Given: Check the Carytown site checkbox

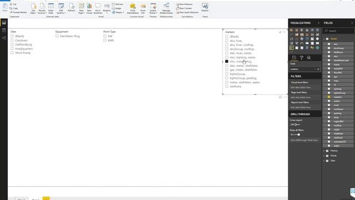Looking at the screenshot, I should (12, 40).
